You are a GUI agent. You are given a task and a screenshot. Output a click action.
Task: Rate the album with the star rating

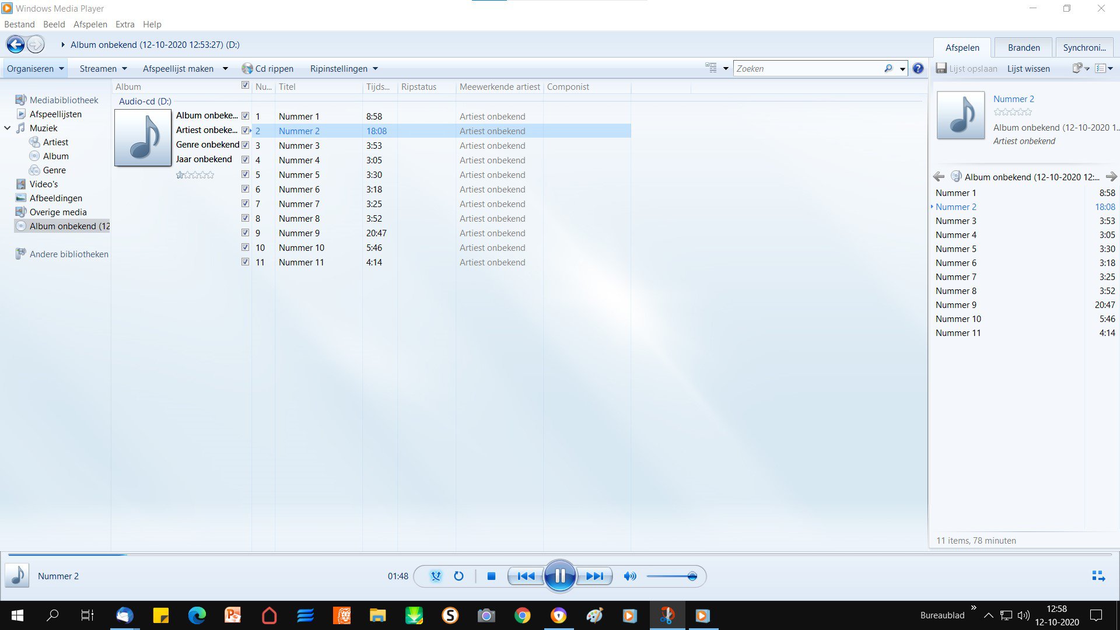pos(195,174)
